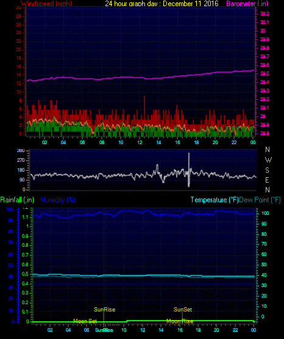Click the Barometer (.in) axis label

tap(247, 3)
